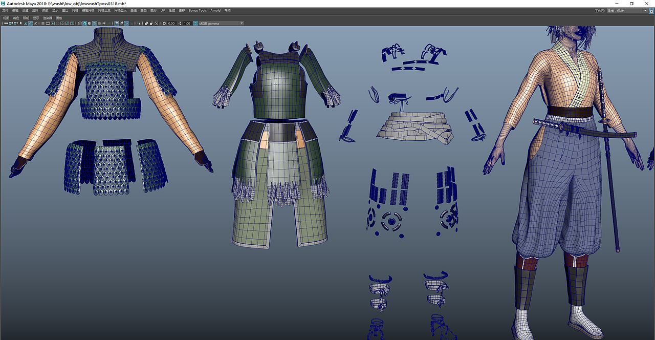Click the Textured display icon

pyautogui.click(x=99, y=23)
